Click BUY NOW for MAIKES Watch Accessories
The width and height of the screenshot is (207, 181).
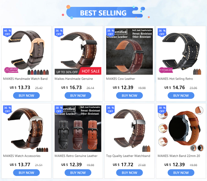pyautogui.click(x=27, y=173)
